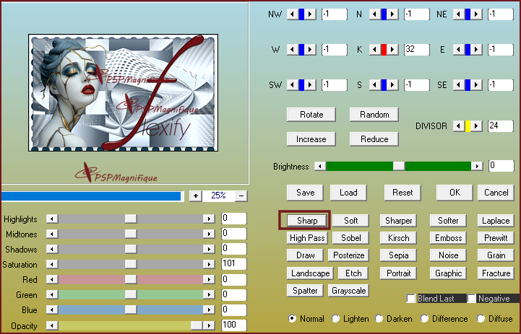
Task: Choose the Difference blend mode option
Action: [426, 318]
